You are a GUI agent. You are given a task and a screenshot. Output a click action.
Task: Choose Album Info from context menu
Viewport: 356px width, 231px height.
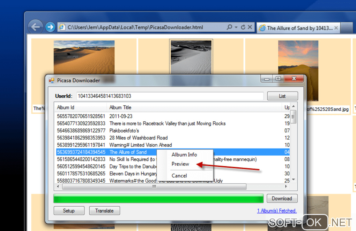coord(184,155)
